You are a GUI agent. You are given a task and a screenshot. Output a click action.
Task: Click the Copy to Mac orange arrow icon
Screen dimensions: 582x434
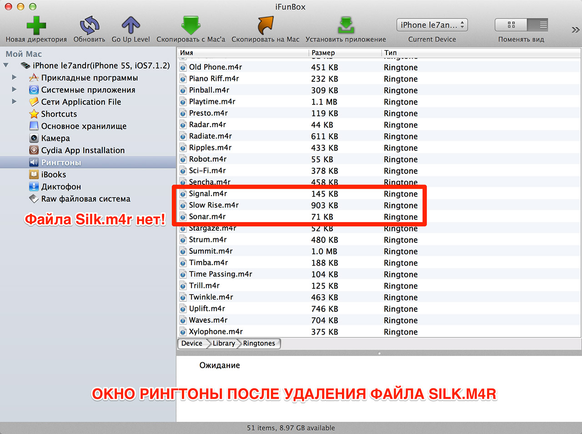click(266, 25)
